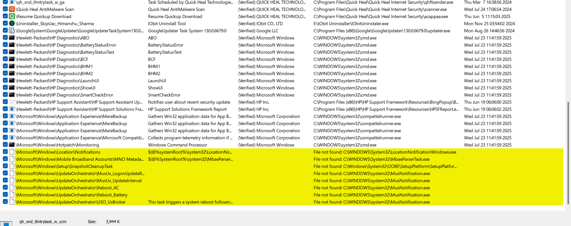Click cmd icon of HP Diagnostics\ABO
The height and width of the screenshot is (226, 571).
point(12,38)
